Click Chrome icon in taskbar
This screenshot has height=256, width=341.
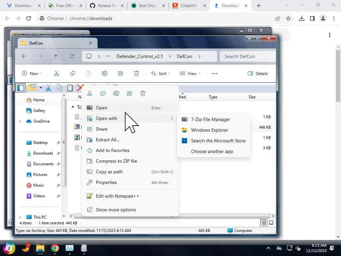[x=55, y=248]
